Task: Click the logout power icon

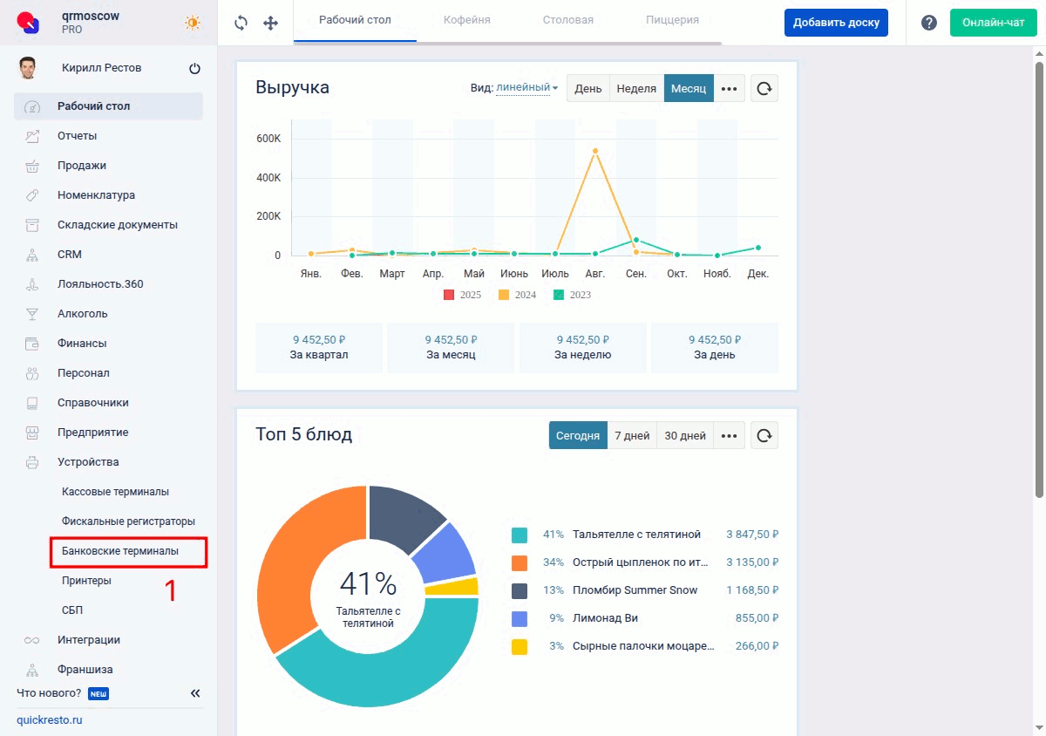Action: [194, 69]
